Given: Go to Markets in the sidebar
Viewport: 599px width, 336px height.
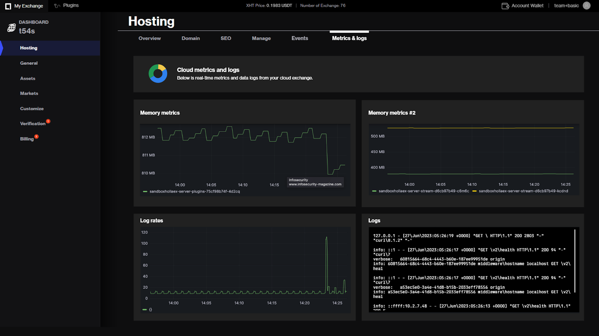Looking at the screenshot, I should coord(29,94).
